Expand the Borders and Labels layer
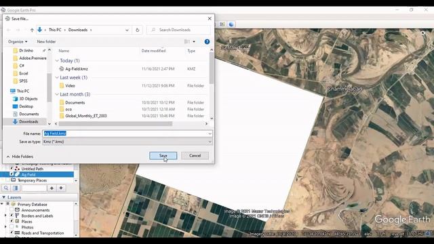This screenshot has height=244, width=434. pyautogui.click(x=5, y=216)
